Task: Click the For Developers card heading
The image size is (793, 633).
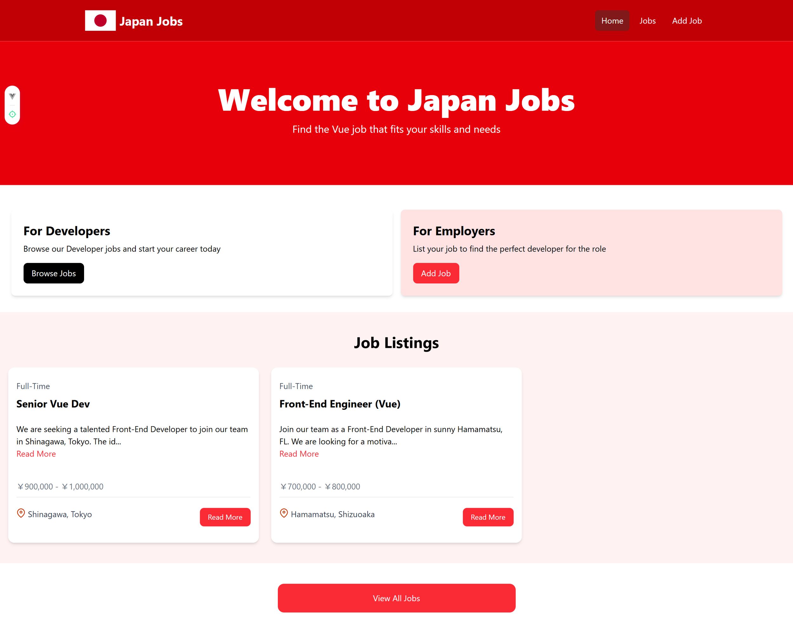Action: point(67,231)
